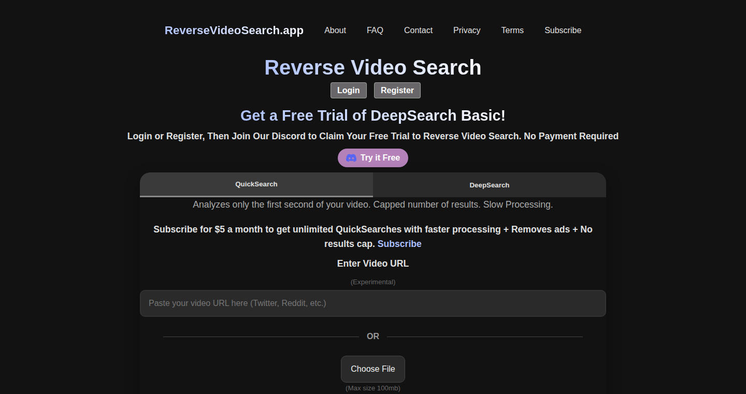Click the 'Subscribe for $5 a month' text
The image size is (746, 394).
373,237
